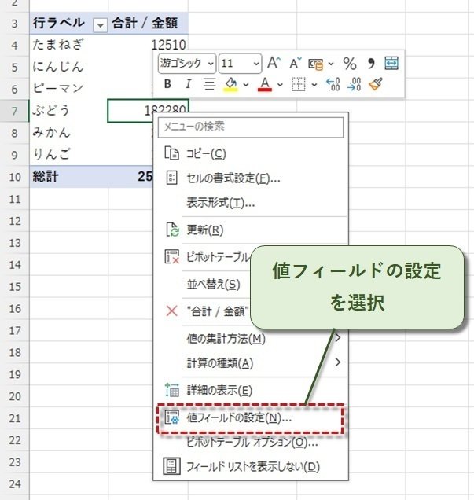
Task: Expand 計算の種類(A) submenu arrow
Action: [x=338, y=362]
